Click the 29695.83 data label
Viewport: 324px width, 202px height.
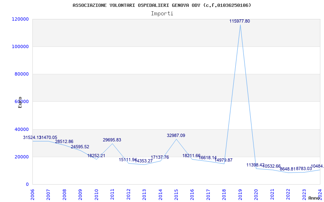[x=112, y=140]
